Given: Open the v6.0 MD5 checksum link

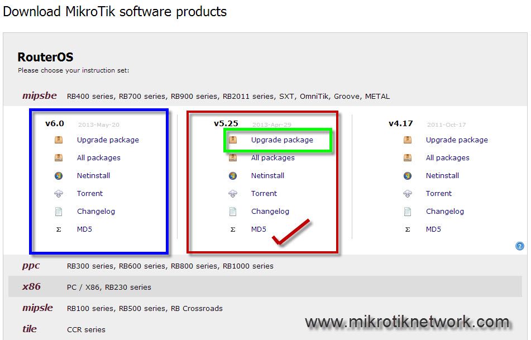Looking at the screenshot, I should [x=84, y=229].
